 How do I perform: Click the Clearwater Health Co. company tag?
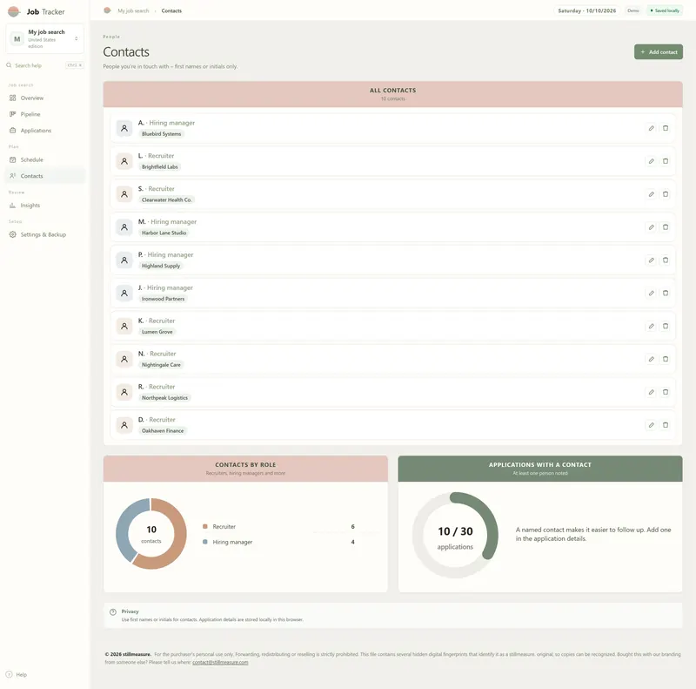pyautogui.click(x=167, y=199)
